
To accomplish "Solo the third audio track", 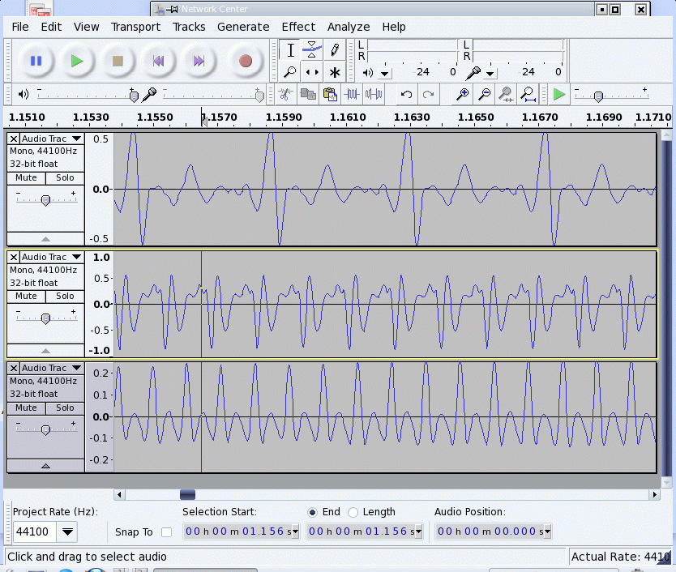I will [65, 408].
